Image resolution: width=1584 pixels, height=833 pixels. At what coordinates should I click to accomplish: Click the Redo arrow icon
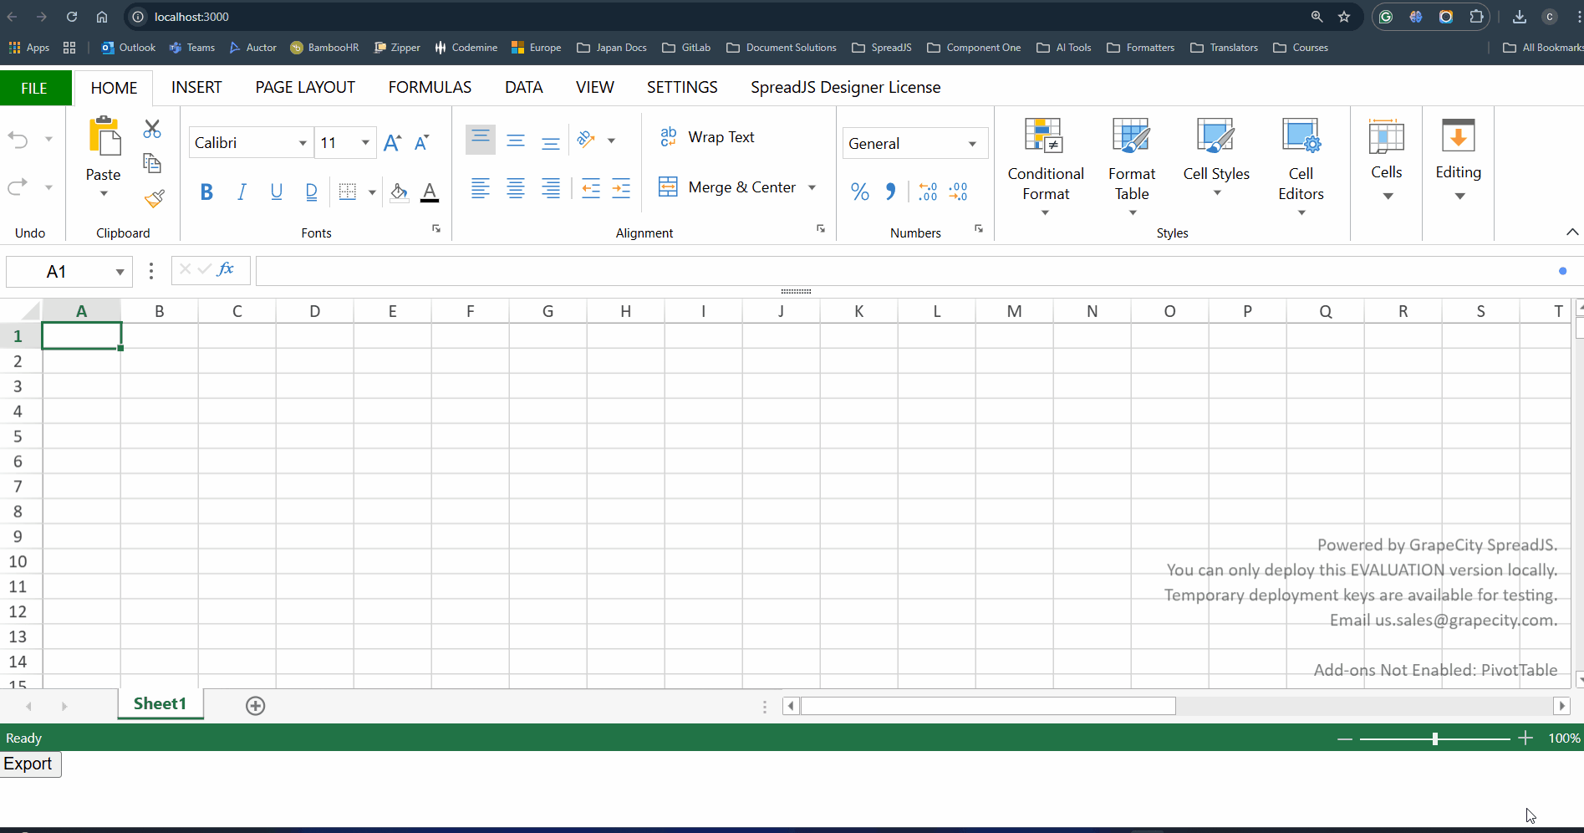[18, 187]
